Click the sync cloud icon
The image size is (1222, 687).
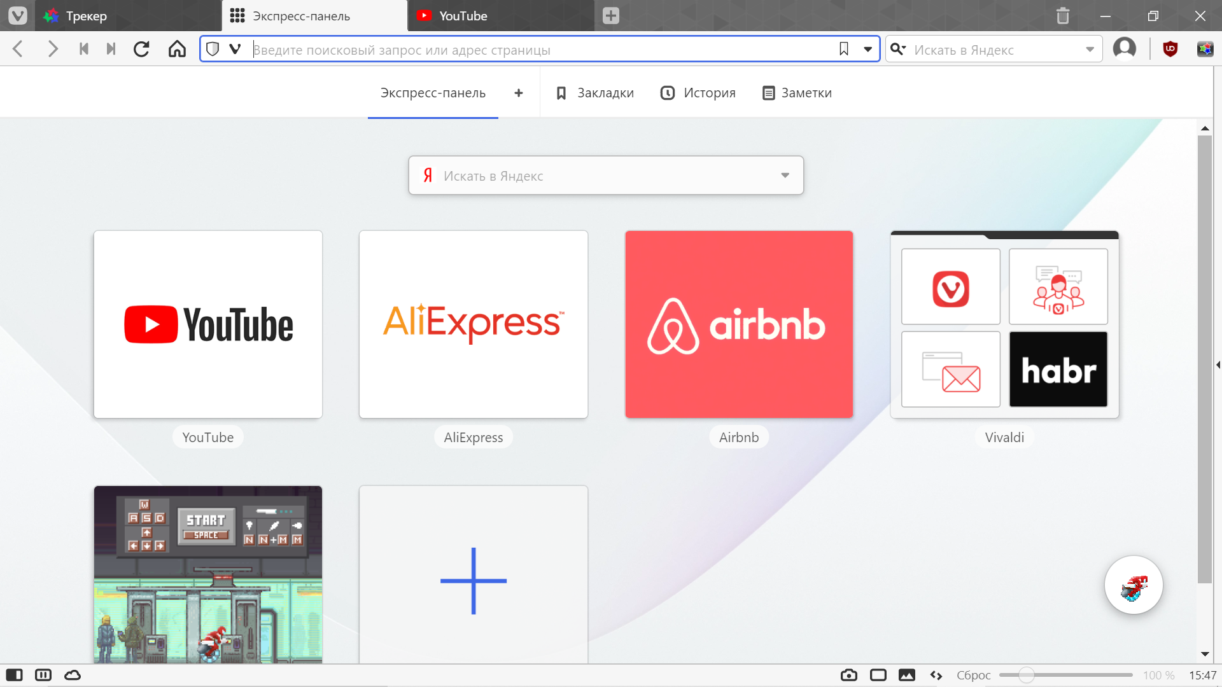tap(73, 675)
